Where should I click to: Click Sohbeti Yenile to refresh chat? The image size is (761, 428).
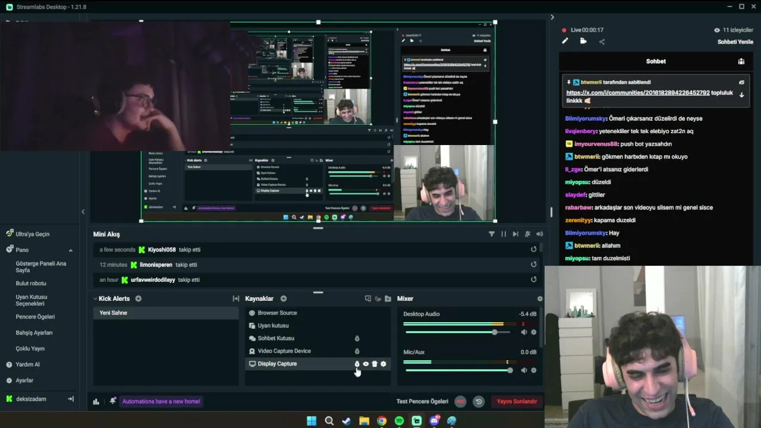click(x=735, y=42)
